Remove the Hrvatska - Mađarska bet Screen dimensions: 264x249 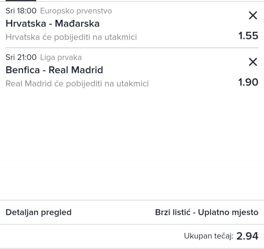(x=253, y=16)
